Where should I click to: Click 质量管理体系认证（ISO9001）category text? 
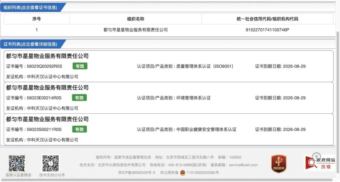pos(205,66)
